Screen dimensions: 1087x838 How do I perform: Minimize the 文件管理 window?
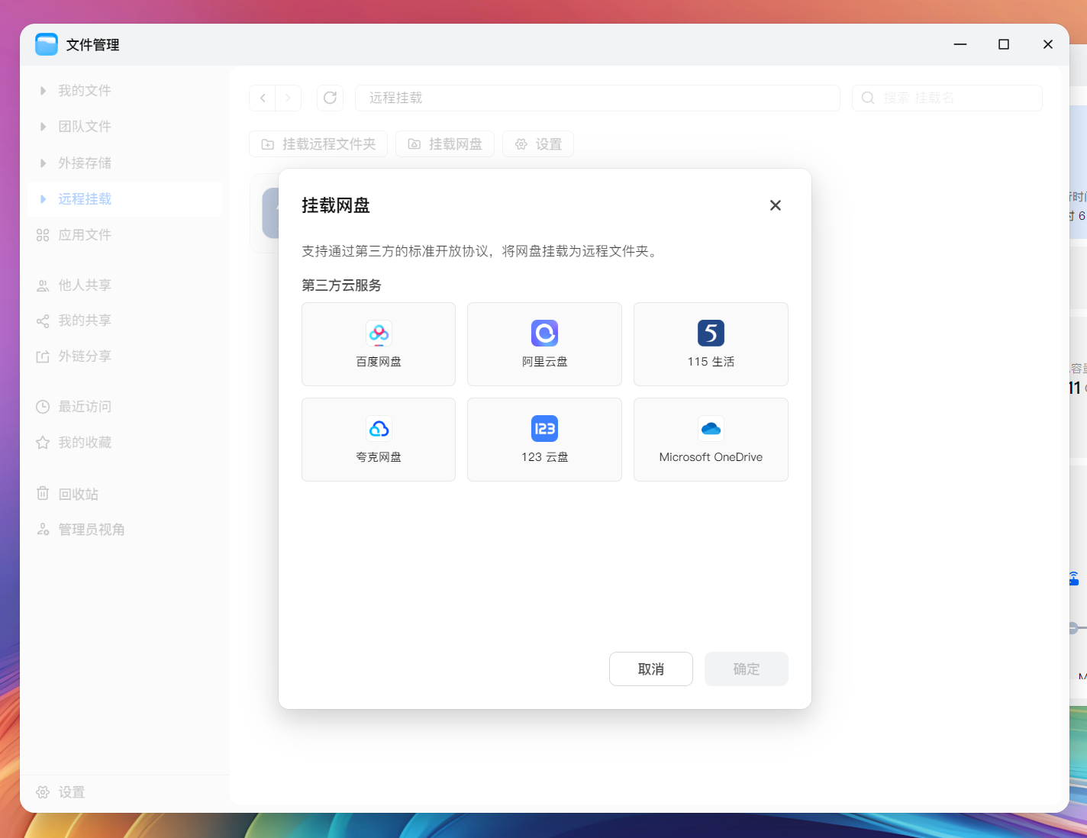pos(960,44)
